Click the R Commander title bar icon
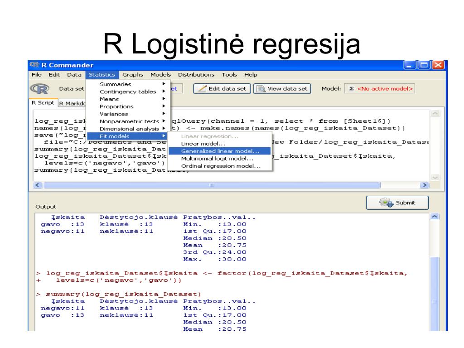Image resolution: width=464 pixels, height=348 pixels. 34,65
